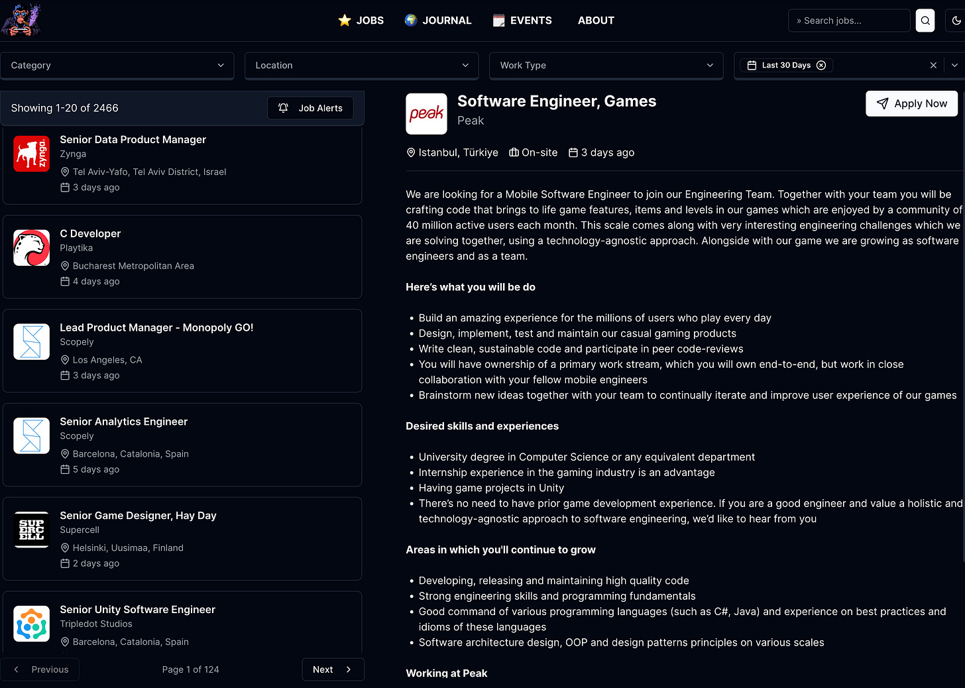
Task: Click the Peak company logo
Action: (426, 114)
